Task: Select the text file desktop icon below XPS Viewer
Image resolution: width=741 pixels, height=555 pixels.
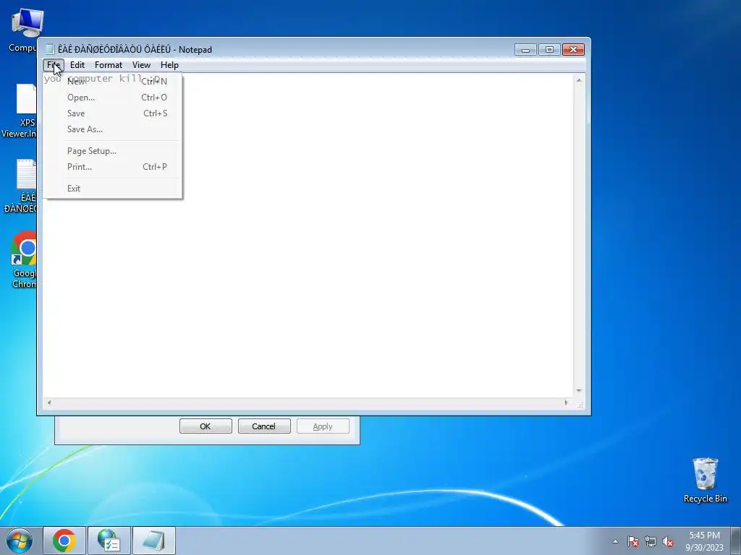Action: click(x=21, y=186)
